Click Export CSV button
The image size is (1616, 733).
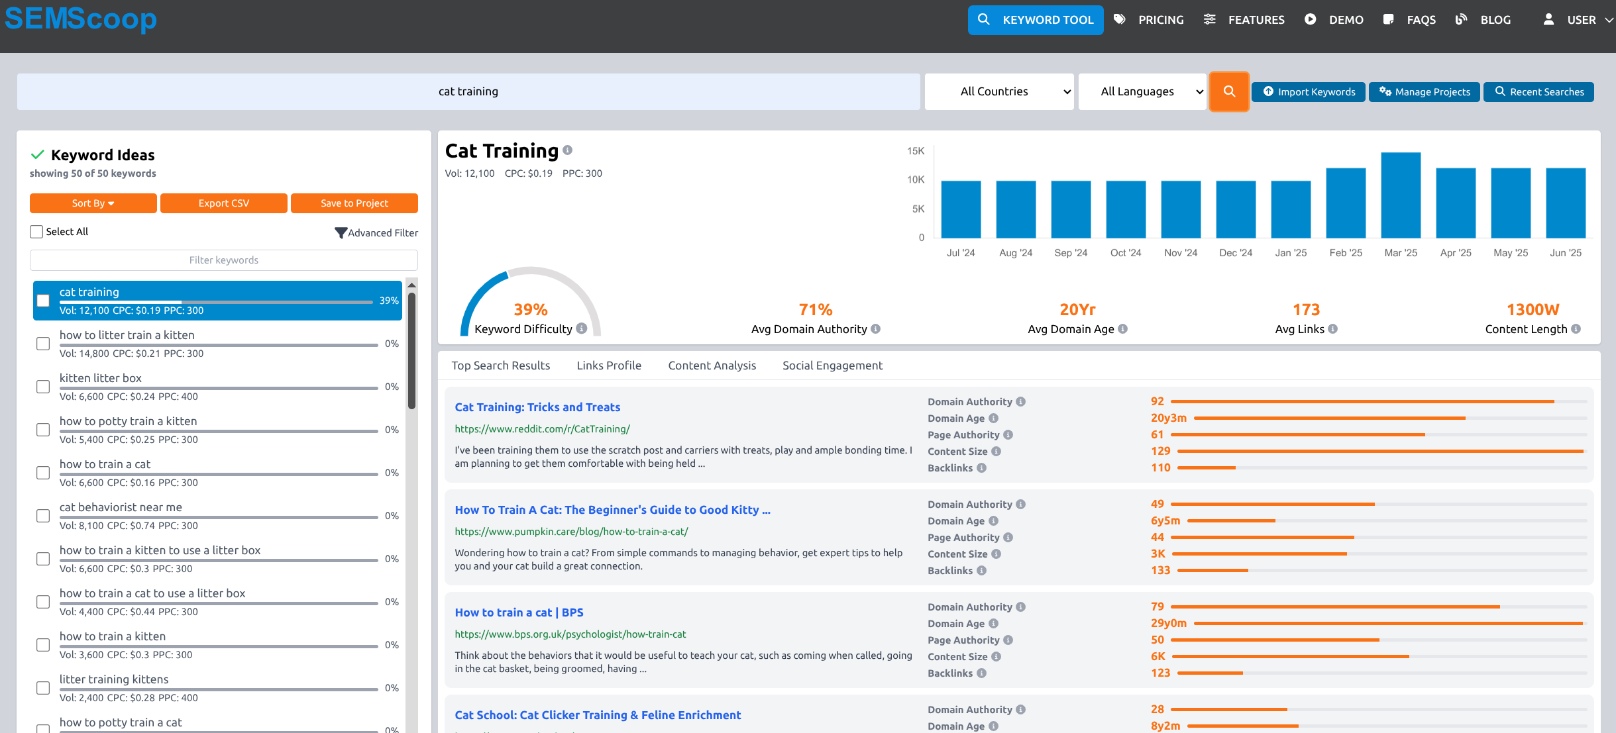pos(223,203)
